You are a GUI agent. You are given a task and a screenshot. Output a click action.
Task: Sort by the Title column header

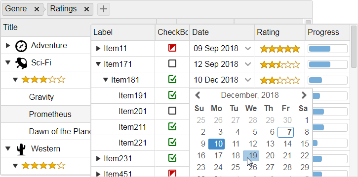click(x=45, y=28)
